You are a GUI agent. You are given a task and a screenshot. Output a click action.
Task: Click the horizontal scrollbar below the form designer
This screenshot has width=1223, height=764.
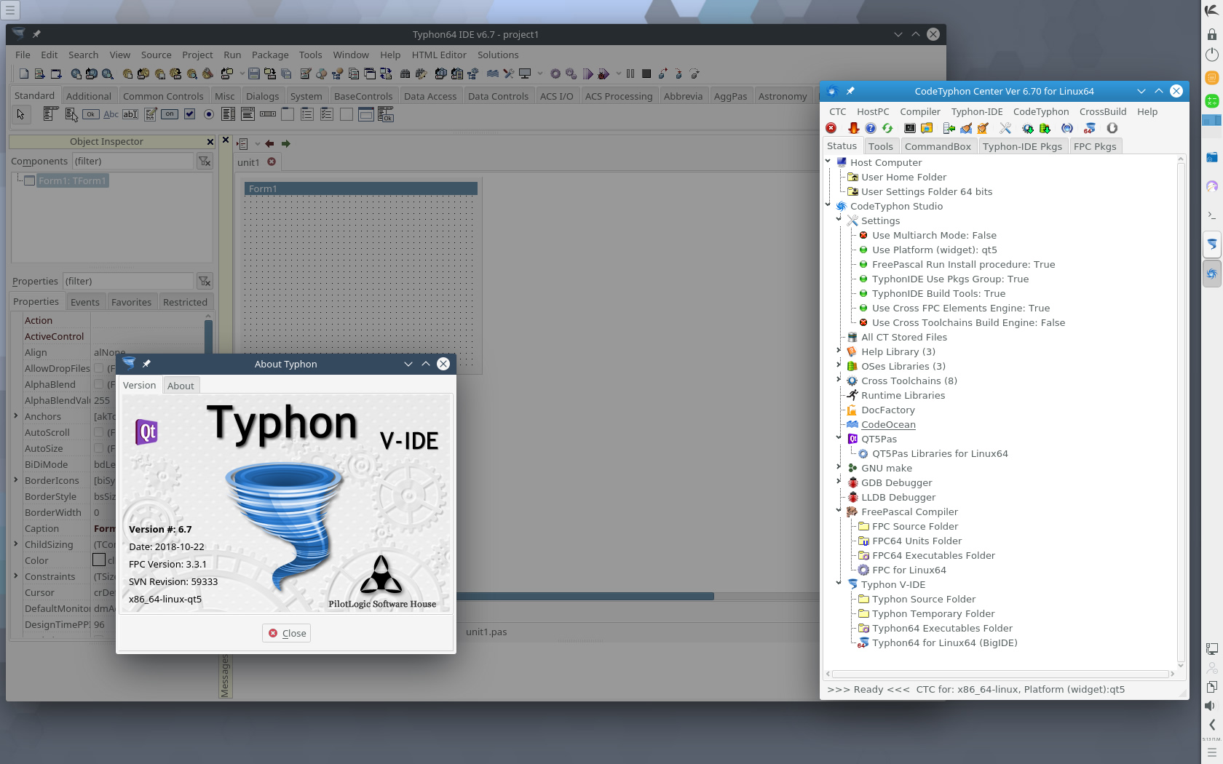click(585, 596)
